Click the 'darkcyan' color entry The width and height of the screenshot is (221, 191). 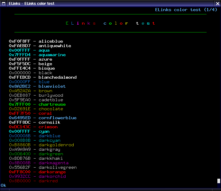[35, 140]
